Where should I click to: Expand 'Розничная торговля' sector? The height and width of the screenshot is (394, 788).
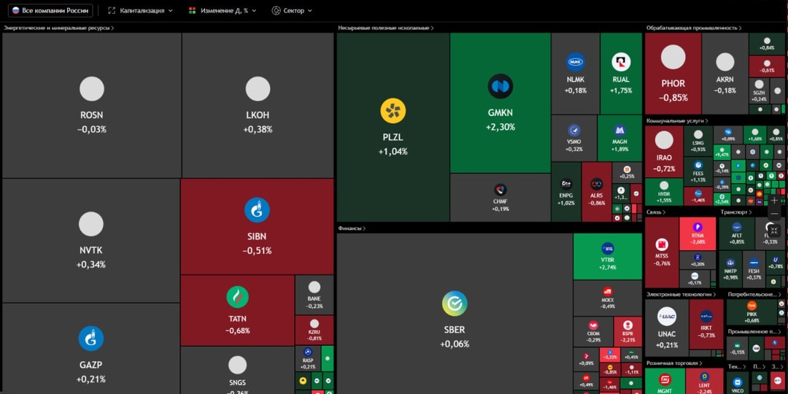675,363
